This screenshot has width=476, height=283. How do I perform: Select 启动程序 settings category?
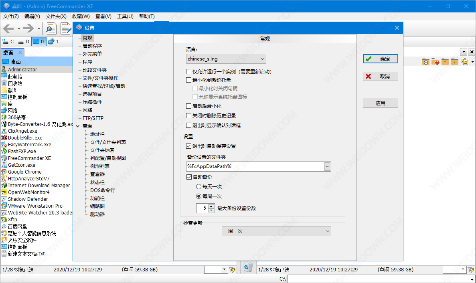tap(92, 46)
